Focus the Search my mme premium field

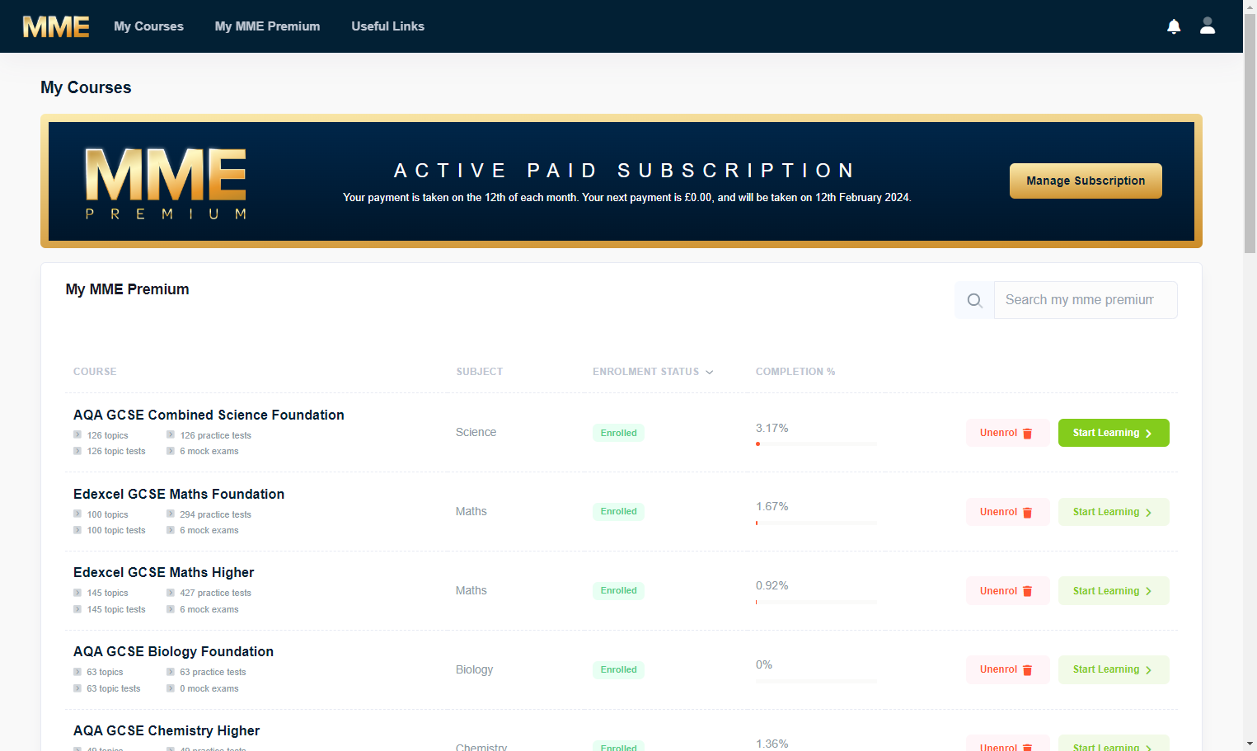point(1086,300)
